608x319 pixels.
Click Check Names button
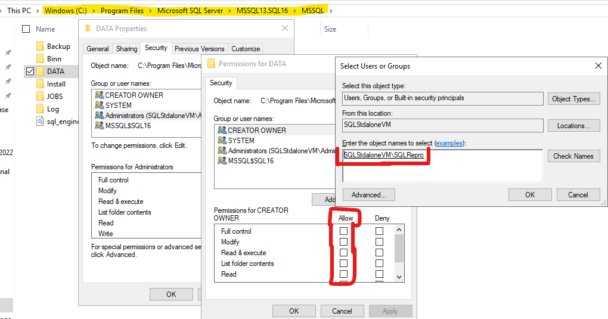tap(573, 156)
